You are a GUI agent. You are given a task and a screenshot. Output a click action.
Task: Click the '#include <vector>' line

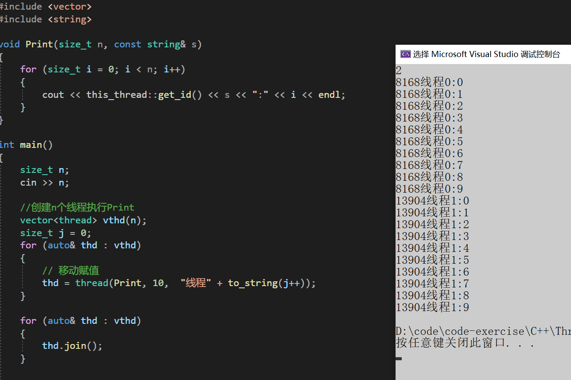click(46, 7)
